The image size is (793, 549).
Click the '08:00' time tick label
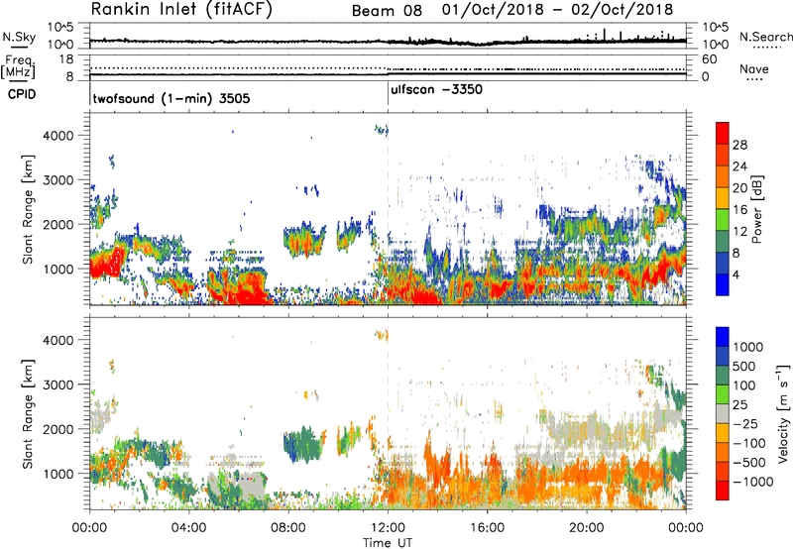288,528
